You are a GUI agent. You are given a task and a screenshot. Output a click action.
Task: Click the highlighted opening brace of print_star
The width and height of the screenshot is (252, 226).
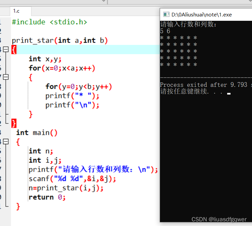pos(14,50)
